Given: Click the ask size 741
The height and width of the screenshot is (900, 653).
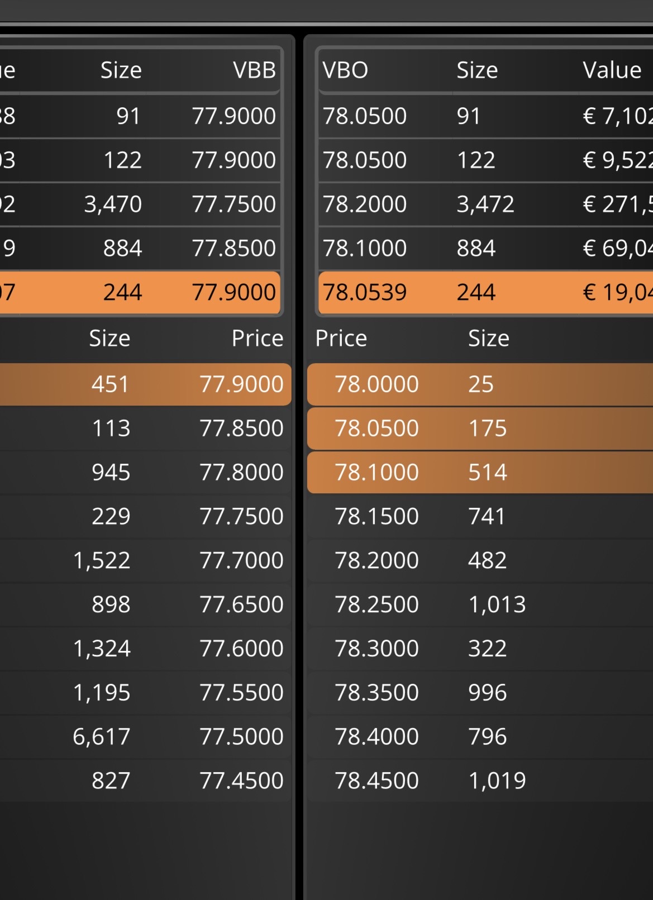Looking at the screenshot, I should (487, 517).
